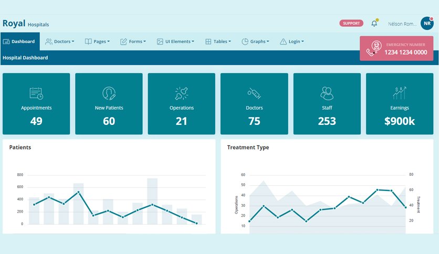Viewport: 439px width, 254px height.
Task: Click the UI Elements image icon
Action: click(160, 41)
